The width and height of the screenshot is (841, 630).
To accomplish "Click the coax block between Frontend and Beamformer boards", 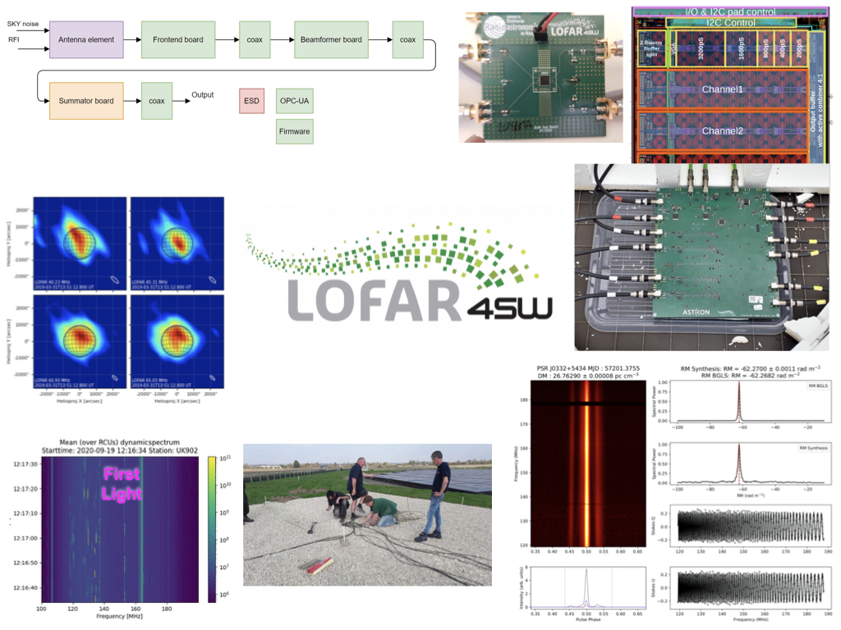I will (x=255, y=39).
